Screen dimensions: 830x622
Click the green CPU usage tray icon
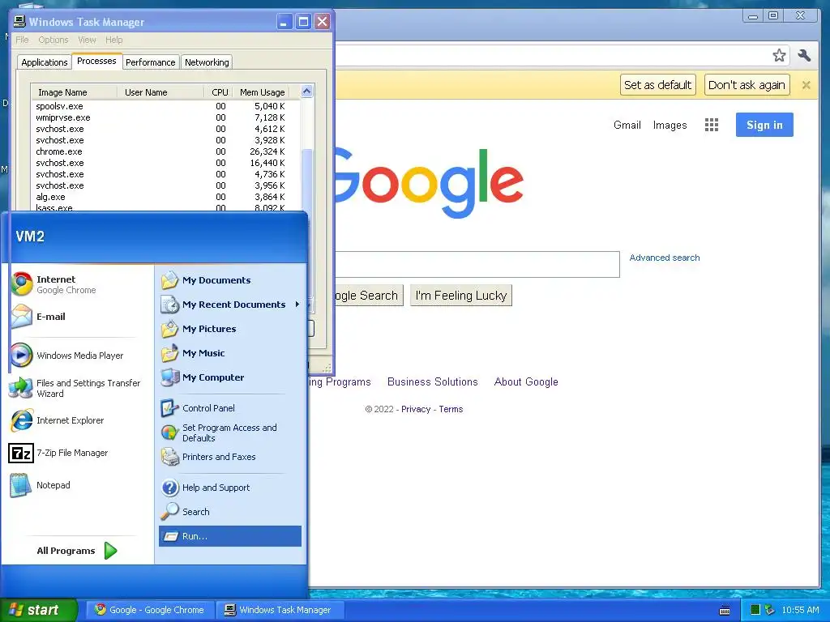click(x=755, y=610)
